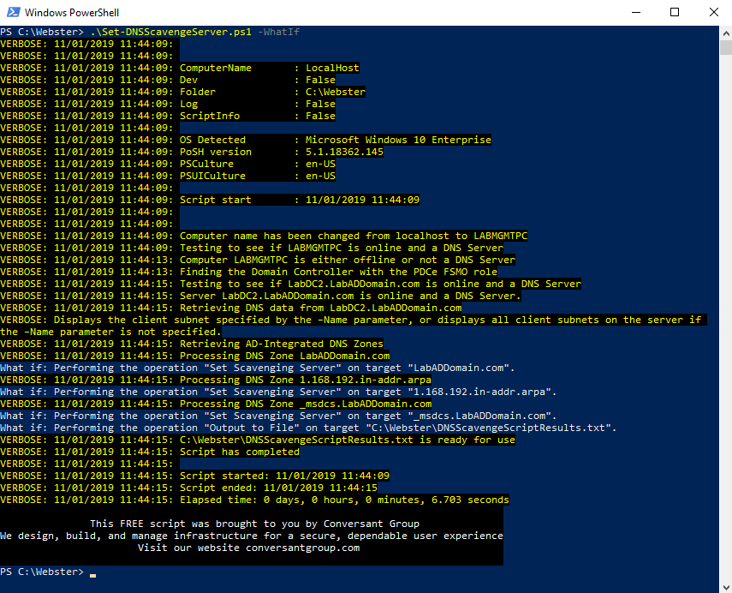Click the OS Detected Windows 10 Enterprise line
Viewport: 732px width, 593px height.
pos(335,140)
